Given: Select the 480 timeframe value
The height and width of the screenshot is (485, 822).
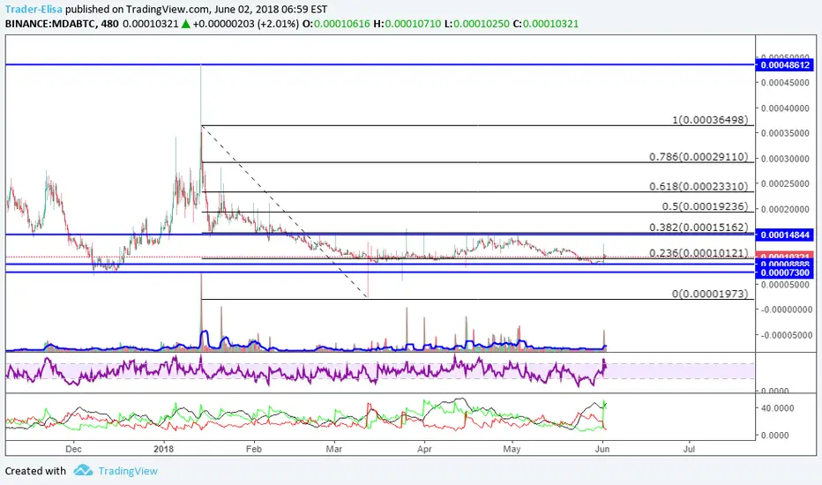Looking at the screenshot, I should click(x=109, y=24).
